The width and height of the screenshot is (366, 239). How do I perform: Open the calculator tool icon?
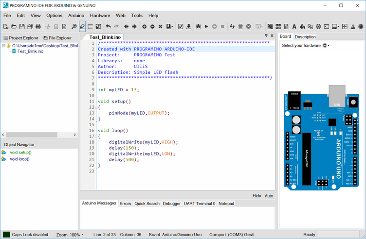coord(286,27)
